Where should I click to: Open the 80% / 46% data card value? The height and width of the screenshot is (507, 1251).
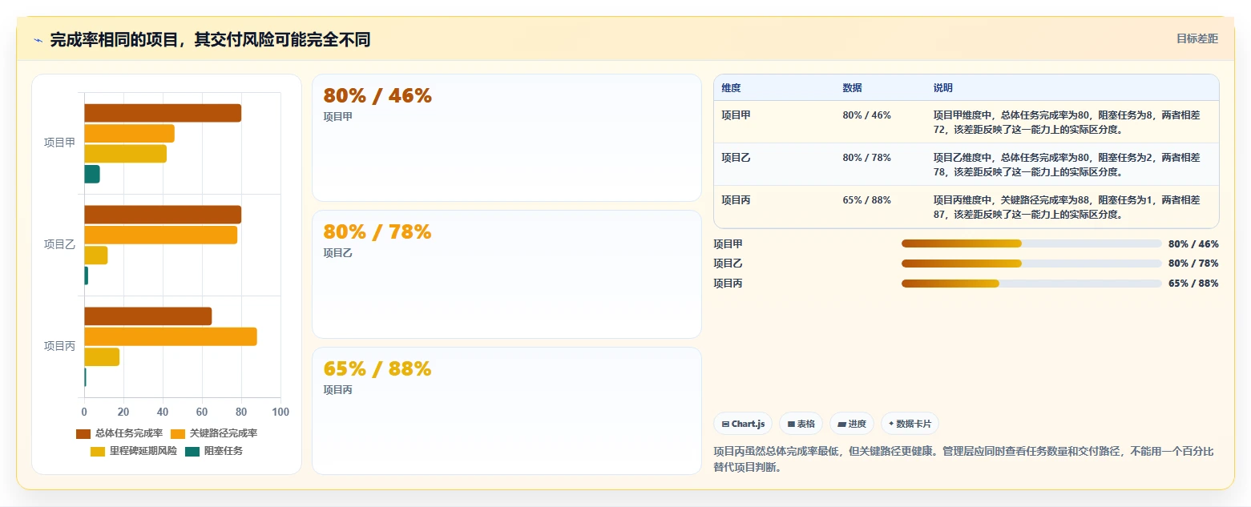coord(377,96)
